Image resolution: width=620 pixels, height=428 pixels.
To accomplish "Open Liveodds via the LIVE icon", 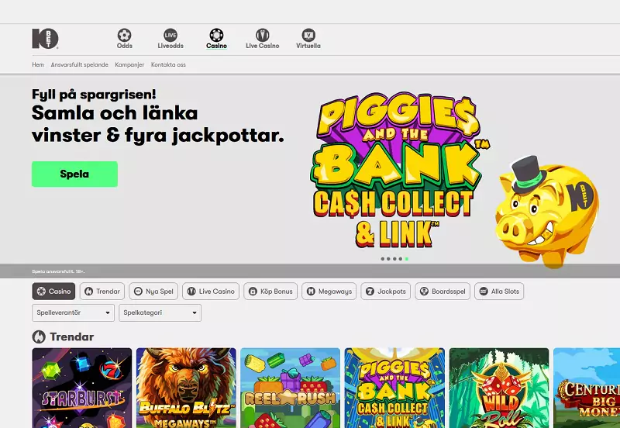I will pyautogui.click(x=170, y=35).
